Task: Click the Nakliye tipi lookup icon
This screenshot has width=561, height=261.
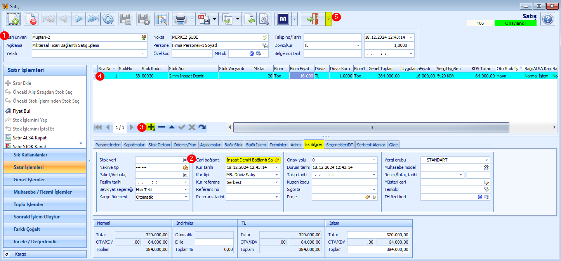Action: point(186,167)
